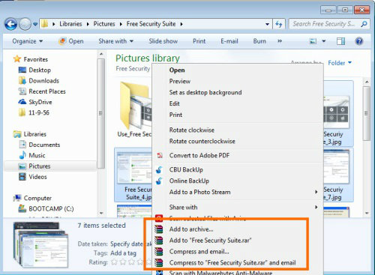Open the Arrange by Folder dropdown
This screenshot has height=275, width=375.
340,63
